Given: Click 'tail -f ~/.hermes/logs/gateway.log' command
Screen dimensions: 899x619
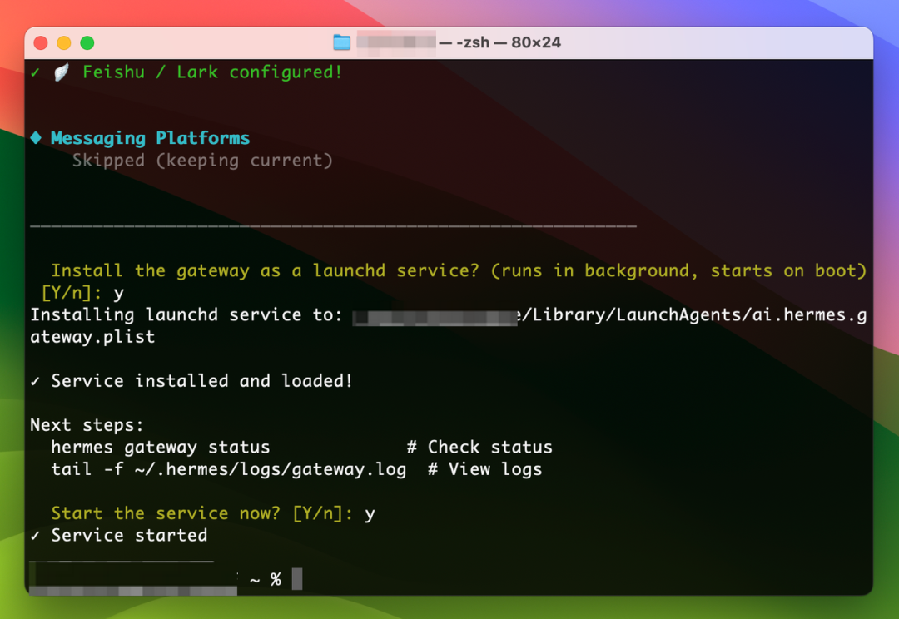Looking at the screenshot, I should [229, 469].
